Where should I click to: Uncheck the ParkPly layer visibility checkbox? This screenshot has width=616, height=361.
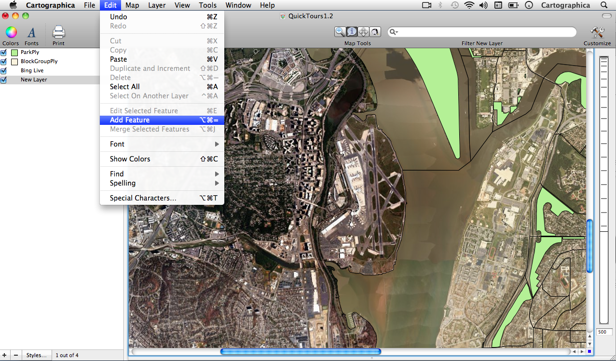pyautogui.click(x=4, y=53)
